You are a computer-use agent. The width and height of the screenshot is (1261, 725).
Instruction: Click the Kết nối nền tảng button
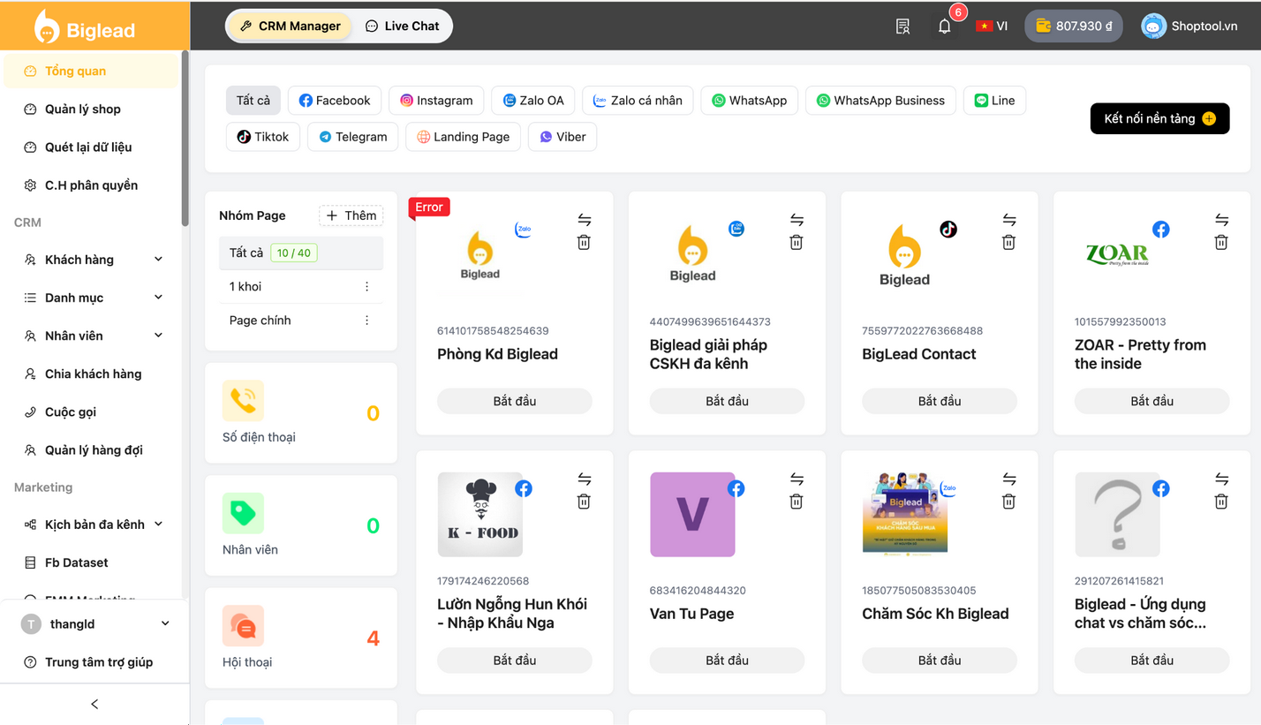pyautogui.click(x=1159, y=118)
